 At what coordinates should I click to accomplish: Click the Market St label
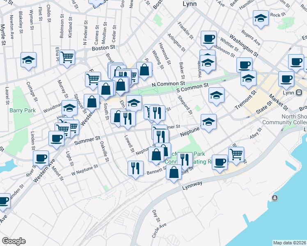(278, 102)
